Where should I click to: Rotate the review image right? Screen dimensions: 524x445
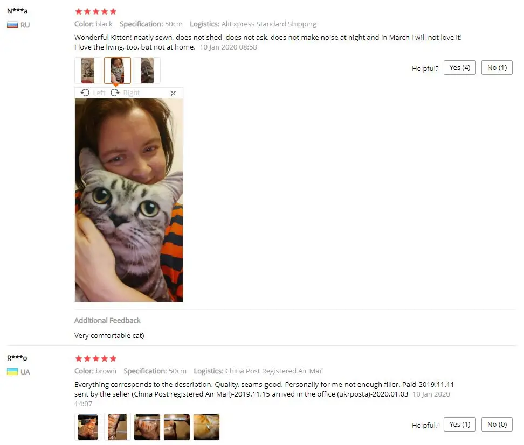pyautogui.click(x=125, y=93)
